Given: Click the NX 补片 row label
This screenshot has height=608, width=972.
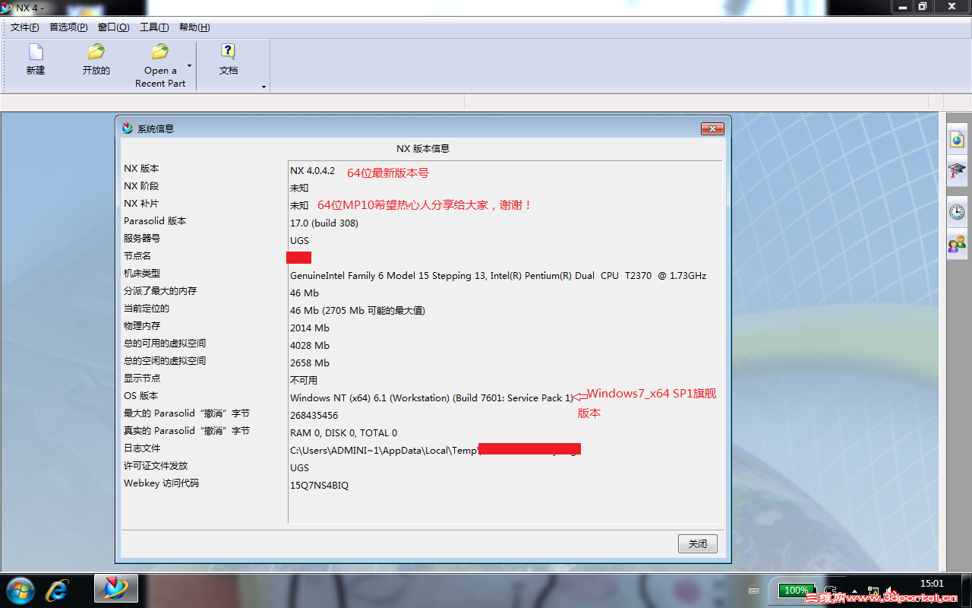Looking at the screenshot, I should pyautogui.click(x=142, y=204).
